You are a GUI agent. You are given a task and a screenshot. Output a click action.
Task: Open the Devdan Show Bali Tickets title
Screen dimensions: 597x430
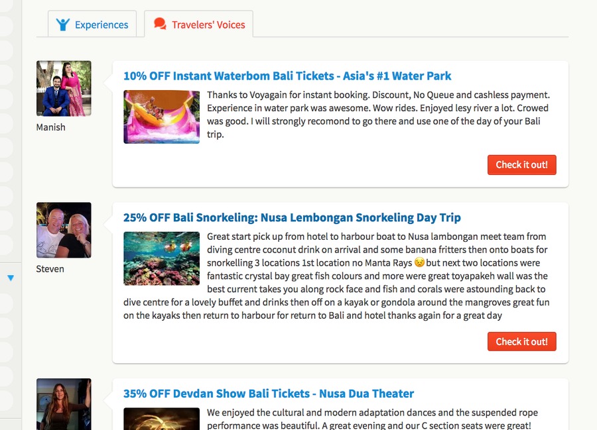269,394
